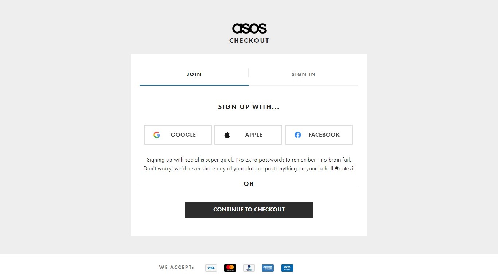Click the white Visa card icon
498x280 pixels.
tap(211, 268)
